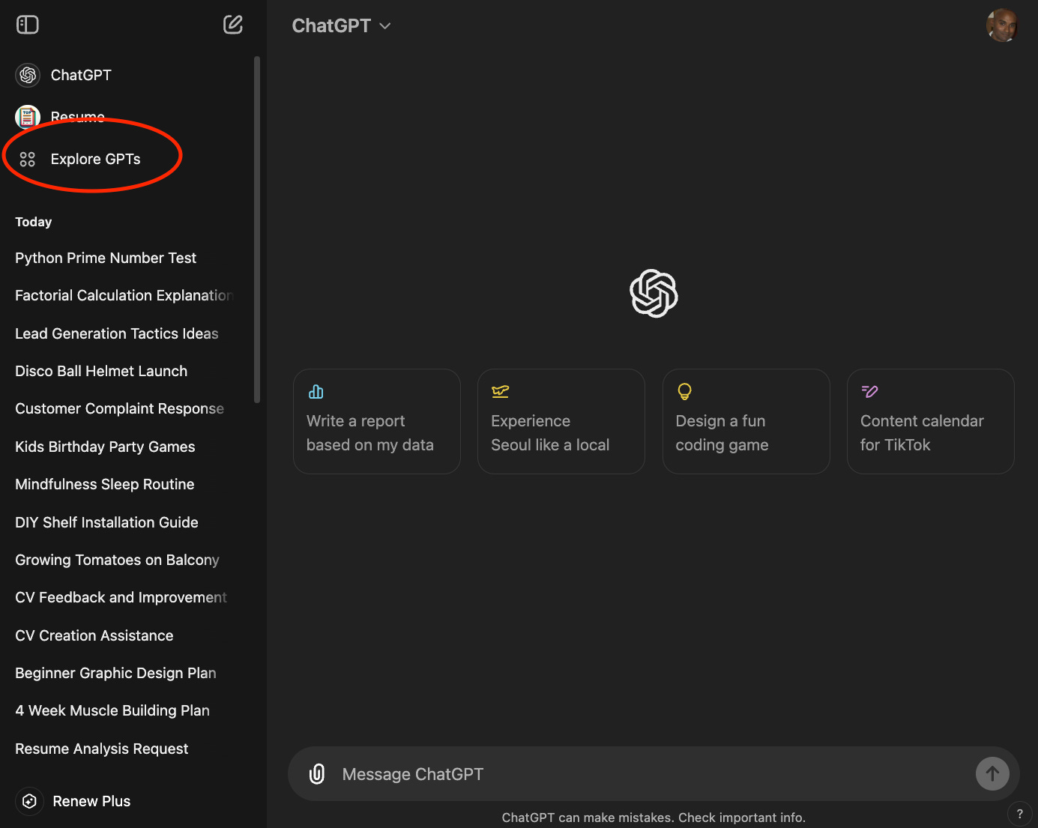Collapse the sidebar with the panel icon
Viewport: 1038px width, 828px height.
click(28, 25)
